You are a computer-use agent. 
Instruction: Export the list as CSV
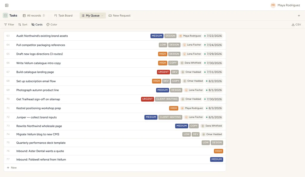click(x=296, y=25)
